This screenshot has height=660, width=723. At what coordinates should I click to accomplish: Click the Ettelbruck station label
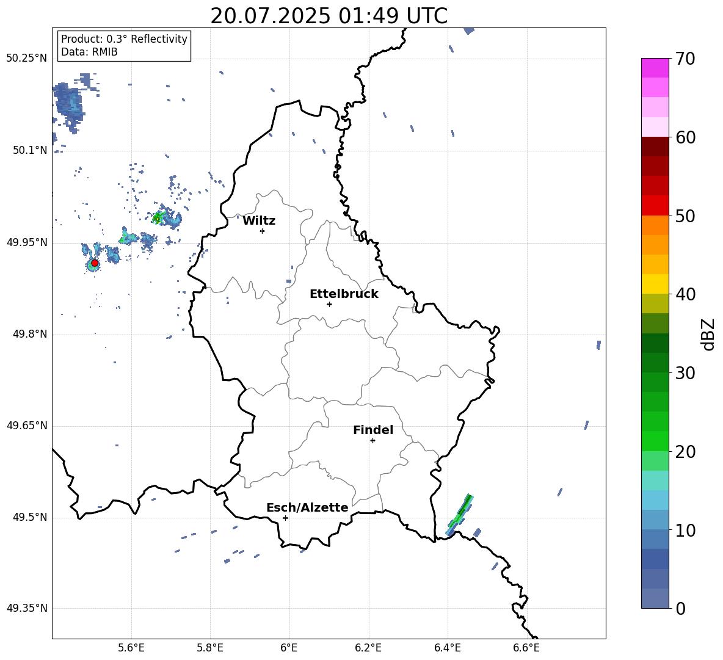click(344, 294)
